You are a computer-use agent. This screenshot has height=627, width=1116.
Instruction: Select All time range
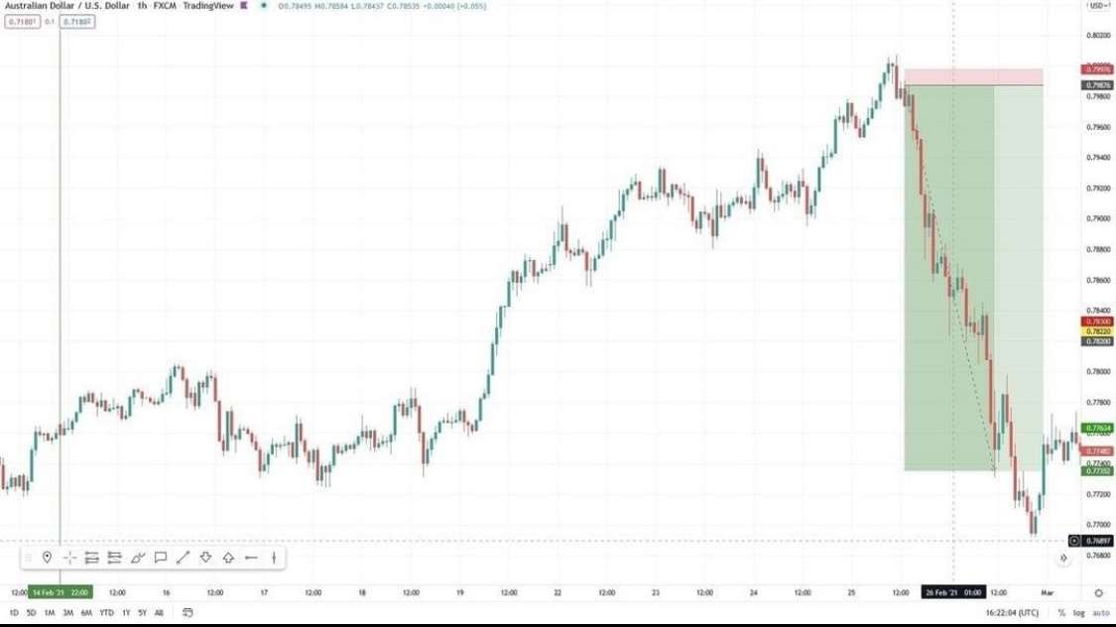[159, 613]
